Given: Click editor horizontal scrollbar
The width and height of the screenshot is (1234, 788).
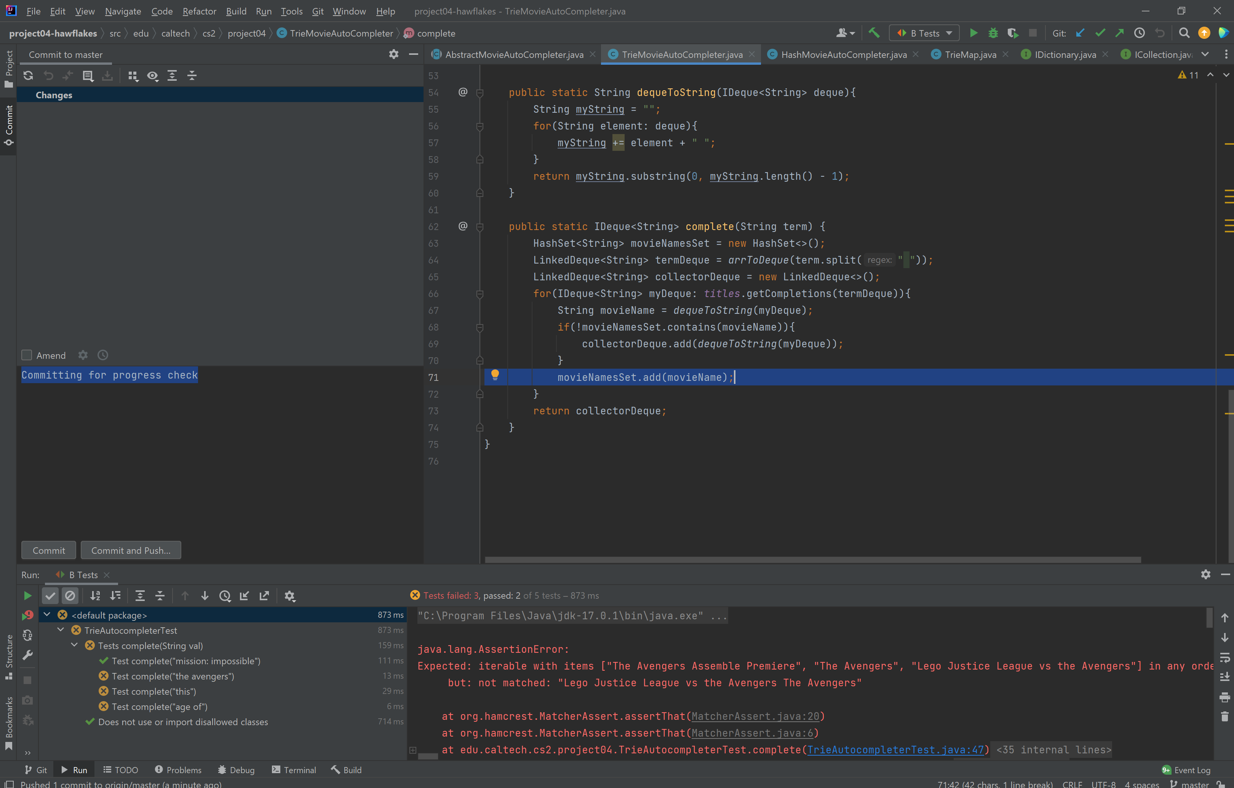Looking at the screenshot, I should [812, 559].
